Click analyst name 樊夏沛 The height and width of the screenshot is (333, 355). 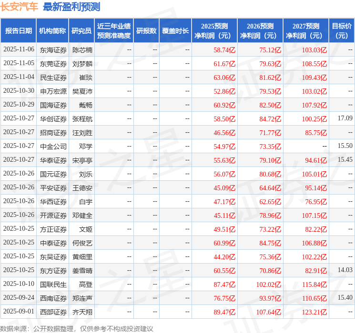click(x=82, y=91)
